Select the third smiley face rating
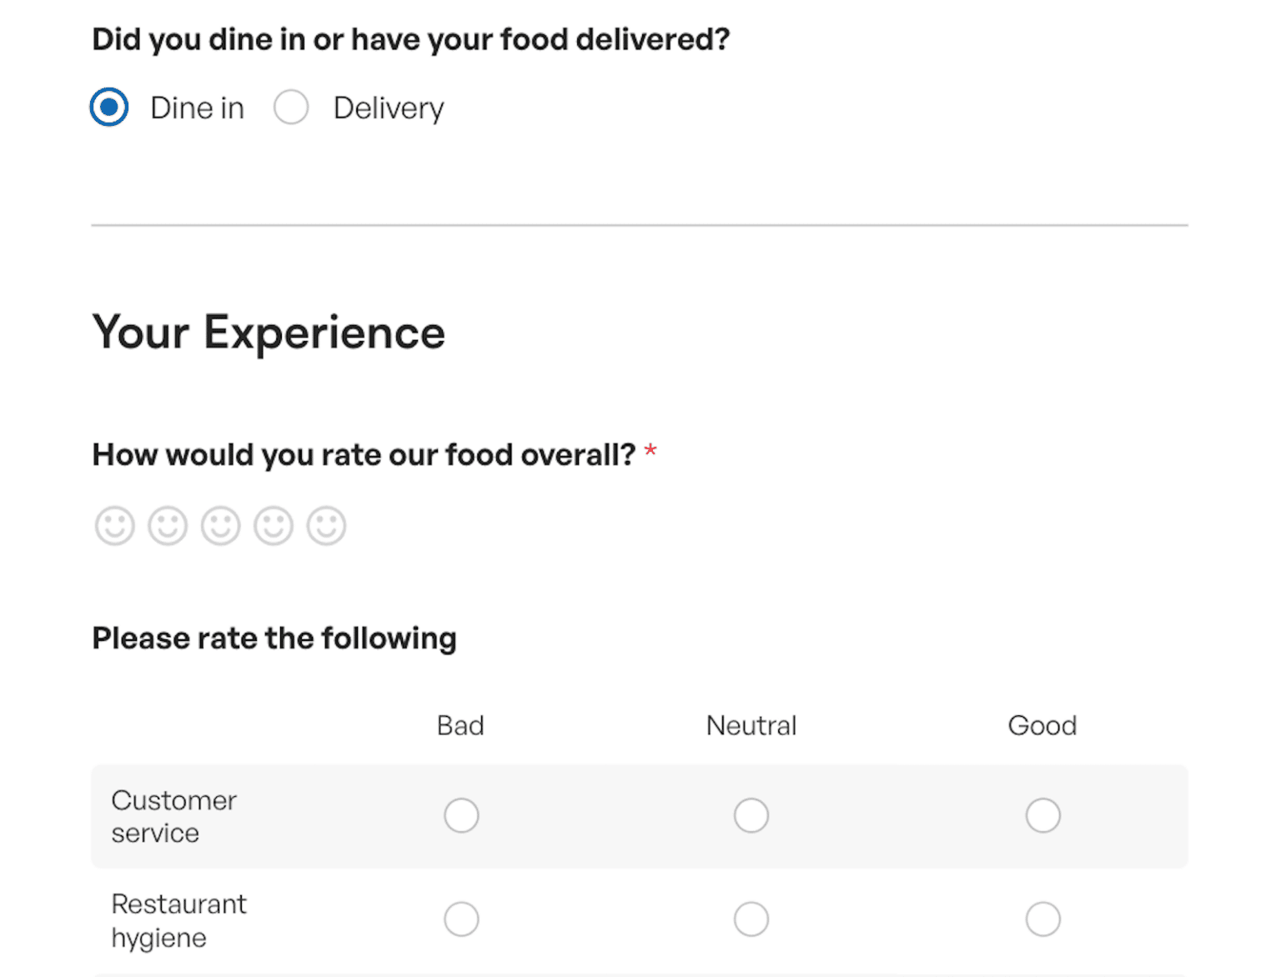 [x=220, y=526]
